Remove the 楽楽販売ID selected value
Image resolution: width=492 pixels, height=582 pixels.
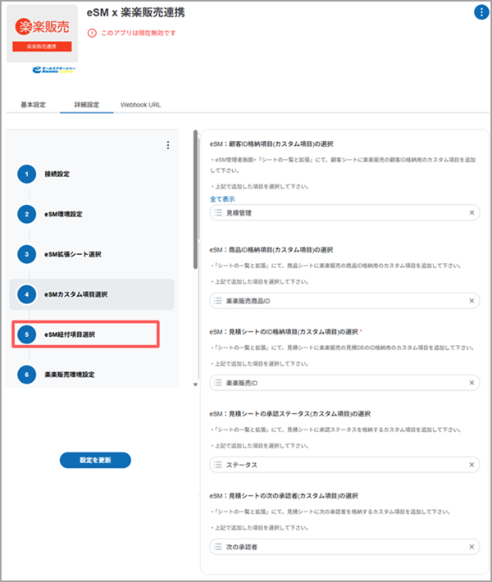pos(471,383)
